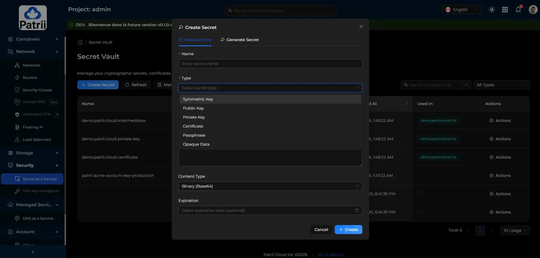540x258 pixels.
Task: Click the home breadcrumb icon
Action: (x=80, y=42)
